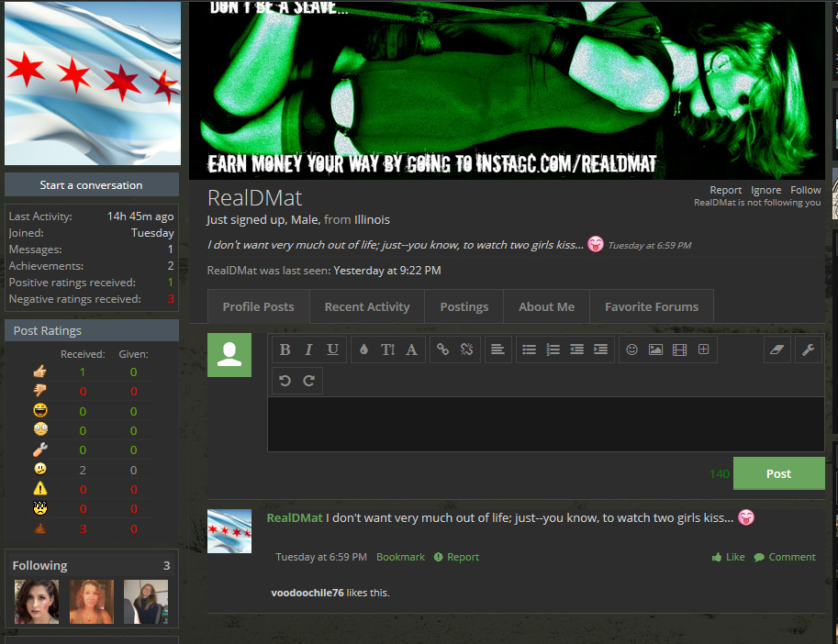Click the wrench rating icon in Post Ratings
The image size is (838, 644).
(40, 450)
